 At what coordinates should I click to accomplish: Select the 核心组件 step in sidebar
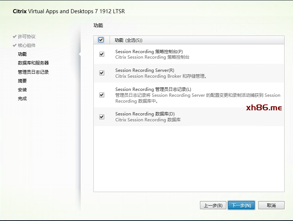click(27, 45)
